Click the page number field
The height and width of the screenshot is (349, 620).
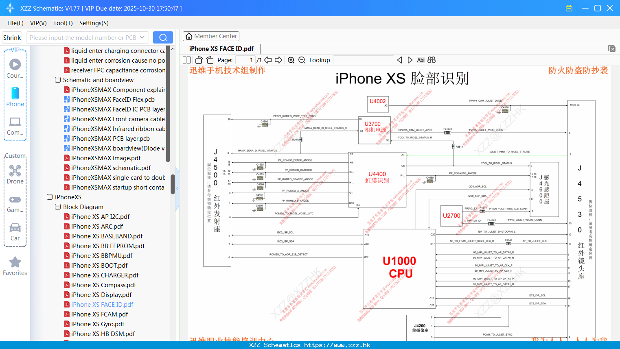tap(245, 60)
